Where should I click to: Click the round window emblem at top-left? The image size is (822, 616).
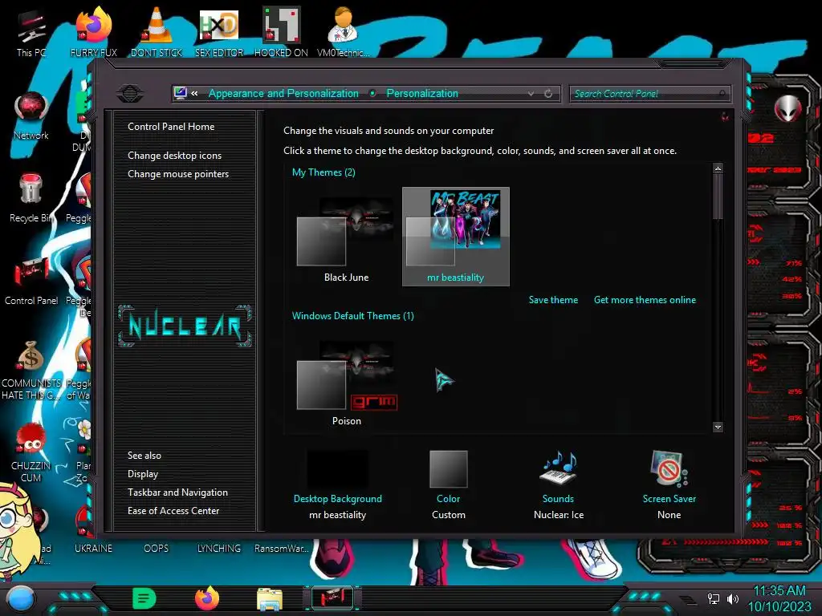coord(130,93)
